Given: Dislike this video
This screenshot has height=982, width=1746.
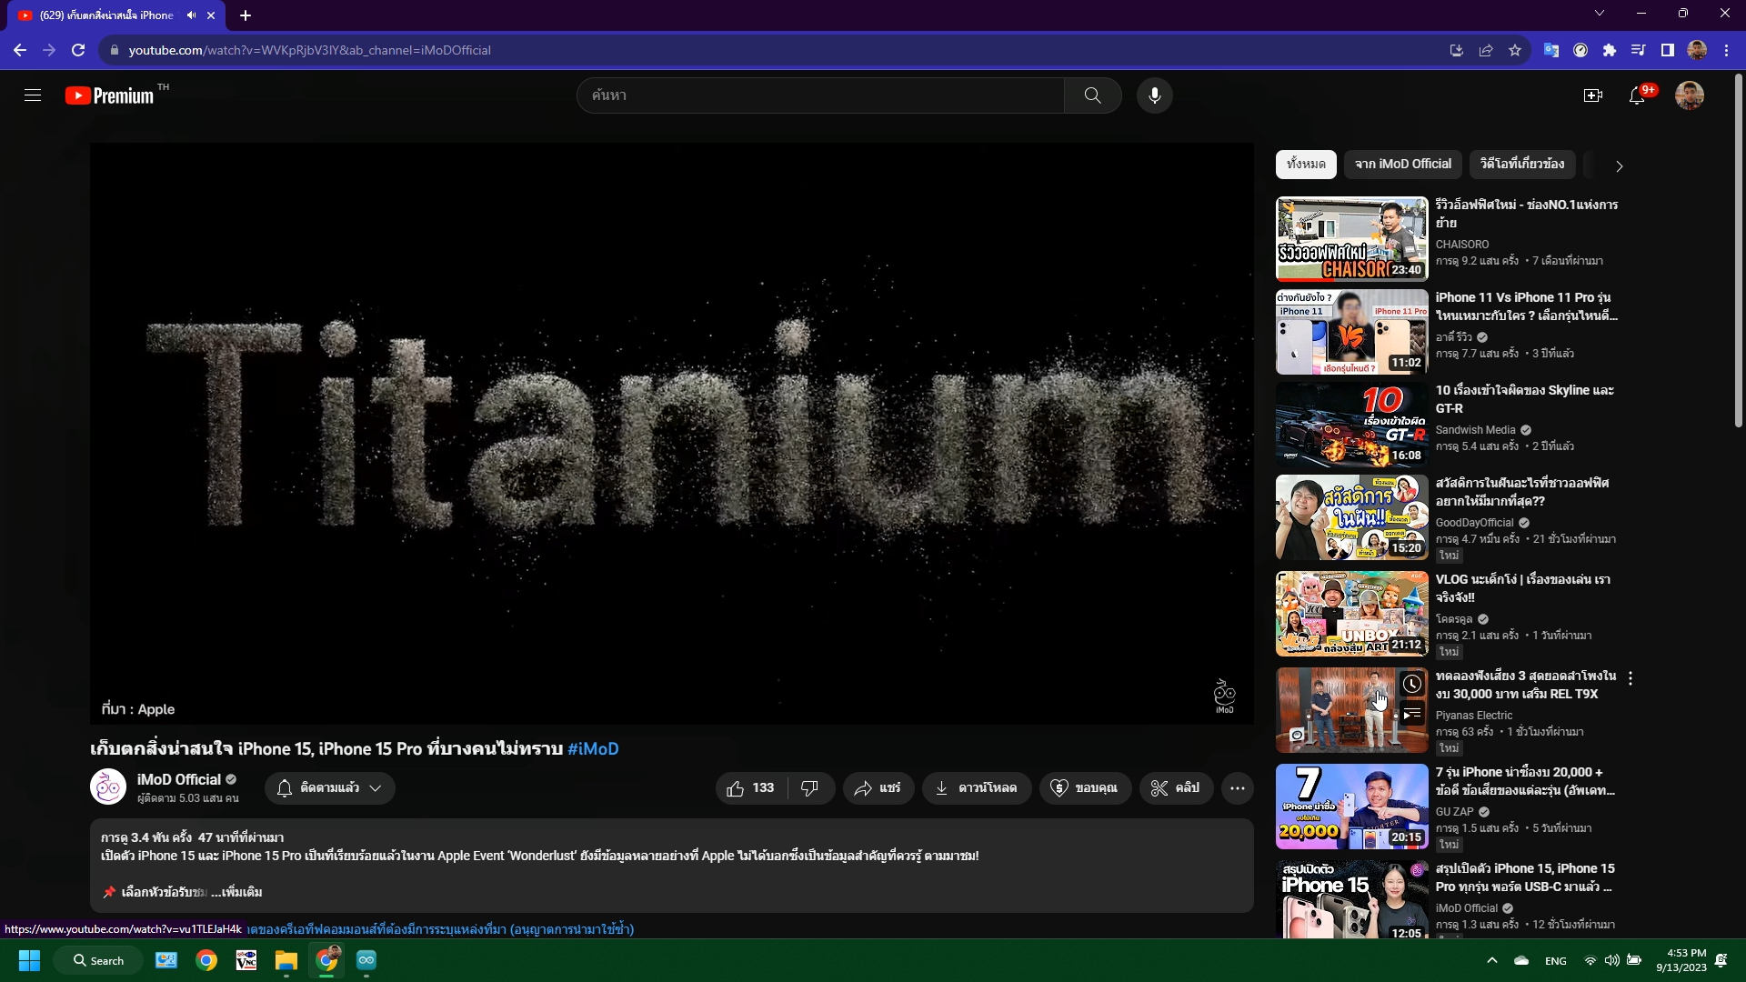Looking at the screenshot, I should click(810, 788).
